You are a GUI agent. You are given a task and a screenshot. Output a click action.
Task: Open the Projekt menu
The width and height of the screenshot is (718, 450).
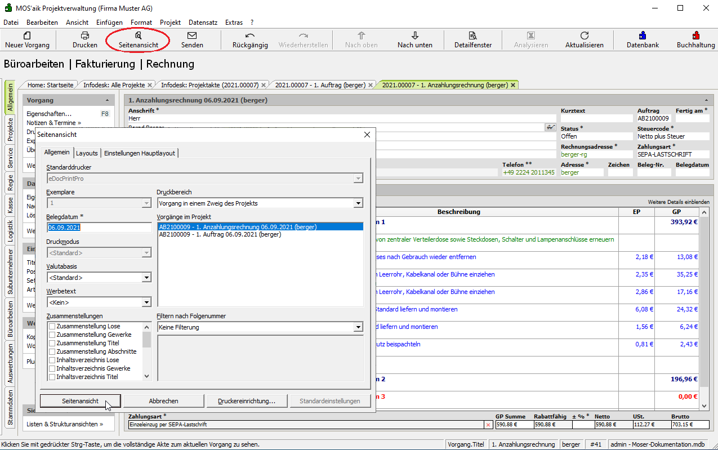pyautogui.click(x=170, y=23)
